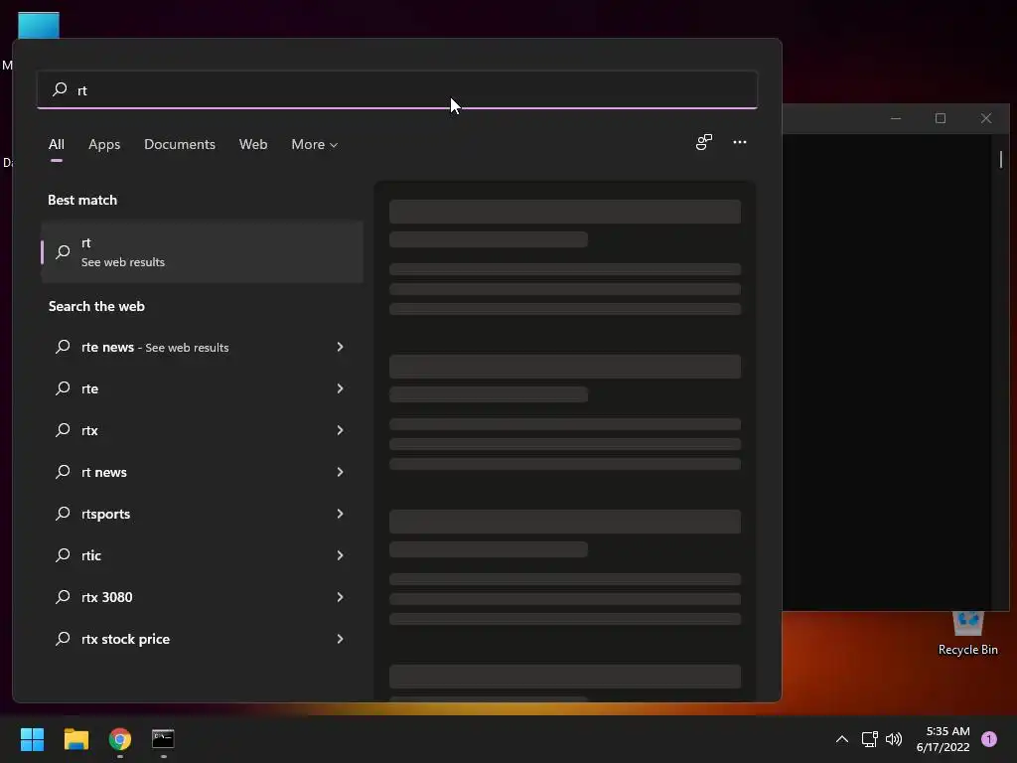Open File Explorer from the taskbar
The width and height of the screenshot is (1017, 763).
click(75, 739)
